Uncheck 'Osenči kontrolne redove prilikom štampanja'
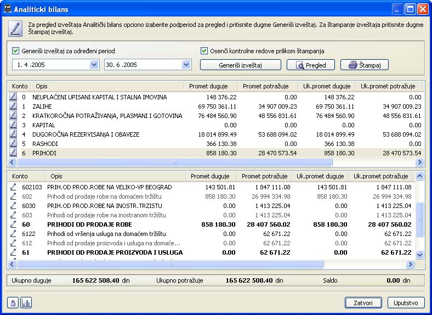The height and width of the screenshot is (315, 432). 204,51
